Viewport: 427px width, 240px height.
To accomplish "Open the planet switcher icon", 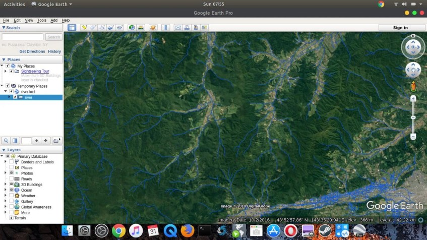I will (x=153, y=28).
